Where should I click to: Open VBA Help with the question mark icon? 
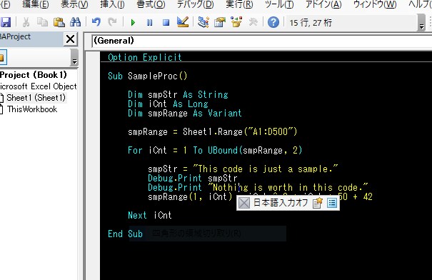(x=273, y=22)
